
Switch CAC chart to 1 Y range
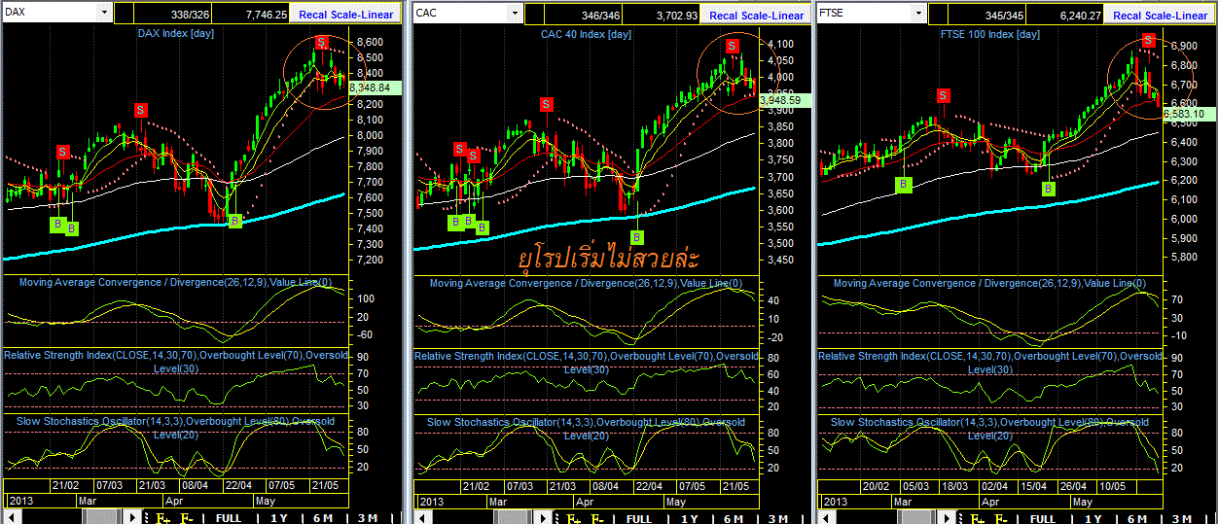click(690, 518)
